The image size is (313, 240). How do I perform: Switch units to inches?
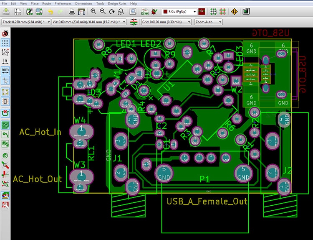coord(5,61)
